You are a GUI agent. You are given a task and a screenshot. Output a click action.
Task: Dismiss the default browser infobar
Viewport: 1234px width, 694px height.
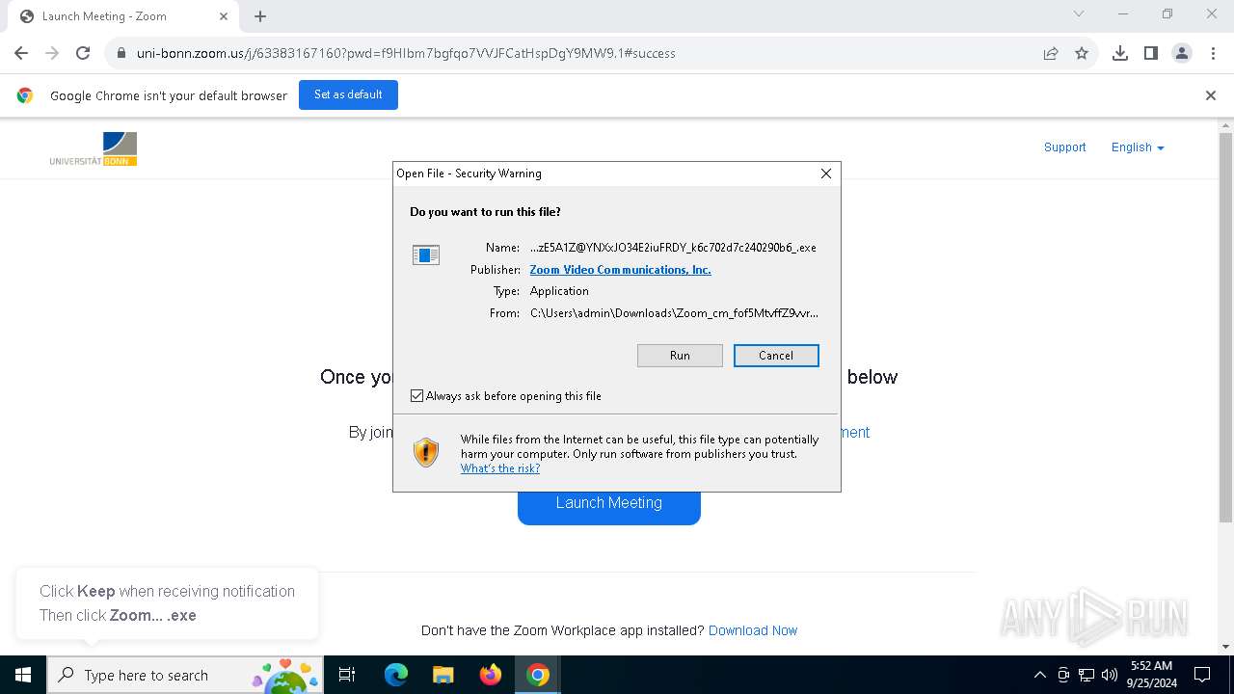click(x=1211, y=95)
